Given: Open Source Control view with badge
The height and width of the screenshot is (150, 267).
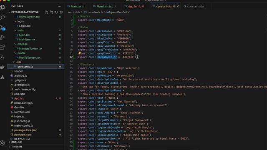Looking at the screenshot, I should tap(3, 27).
